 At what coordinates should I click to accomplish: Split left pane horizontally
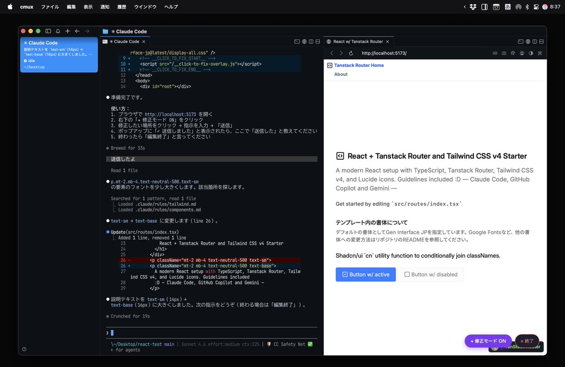[318, 41]
